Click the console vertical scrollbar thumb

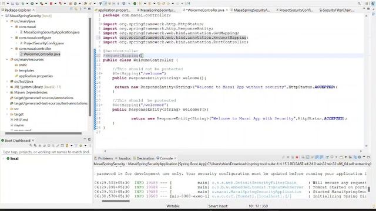click(369, 189)
